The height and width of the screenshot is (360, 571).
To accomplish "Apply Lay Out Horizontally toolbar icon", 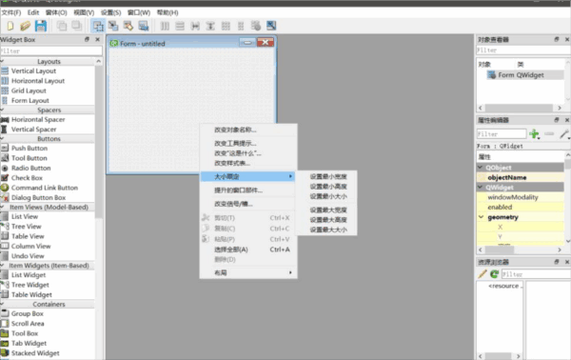I will pos(165,26).
